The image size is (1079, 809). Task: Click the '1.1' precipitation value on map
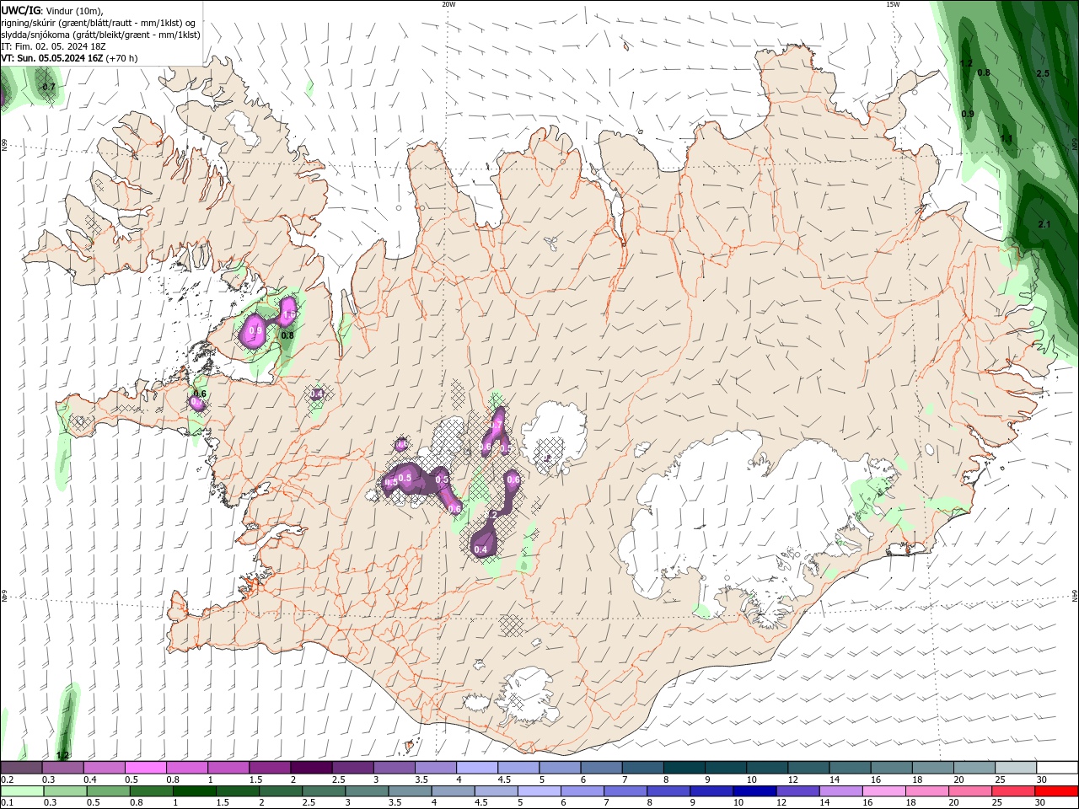tap(1007, 139)
